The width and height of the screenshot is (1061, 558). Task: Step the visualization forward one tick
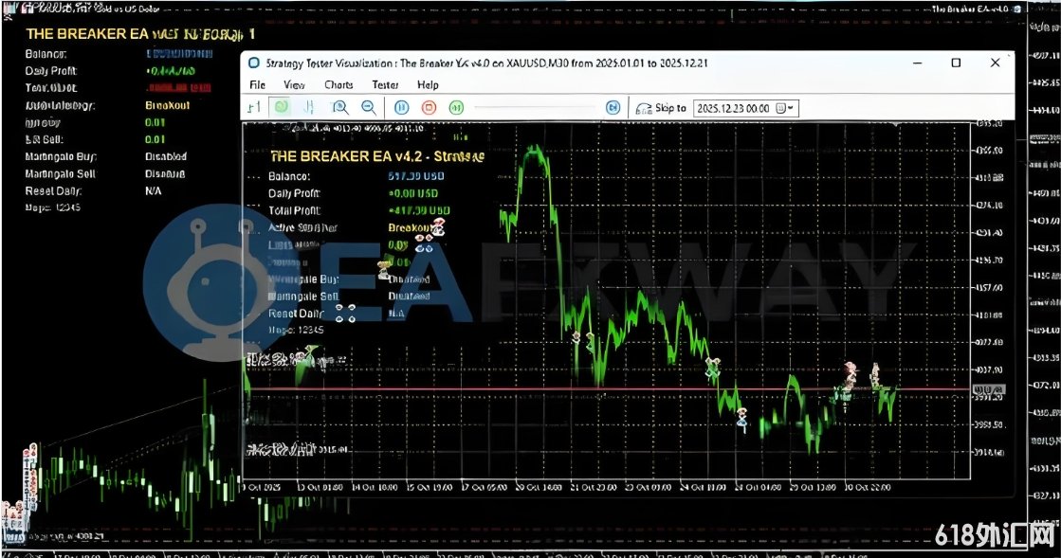[457, 108]
